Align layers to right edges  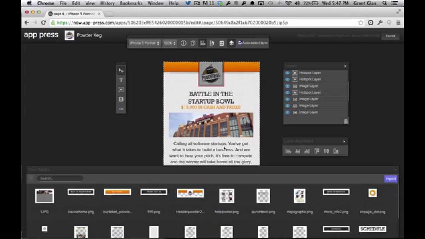point(307,151)
